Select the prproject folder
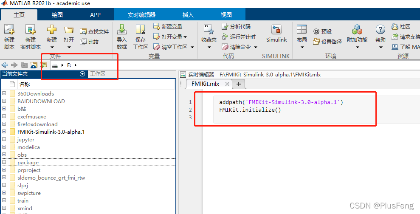The image size is (420, 214). (x=29, y=170)
